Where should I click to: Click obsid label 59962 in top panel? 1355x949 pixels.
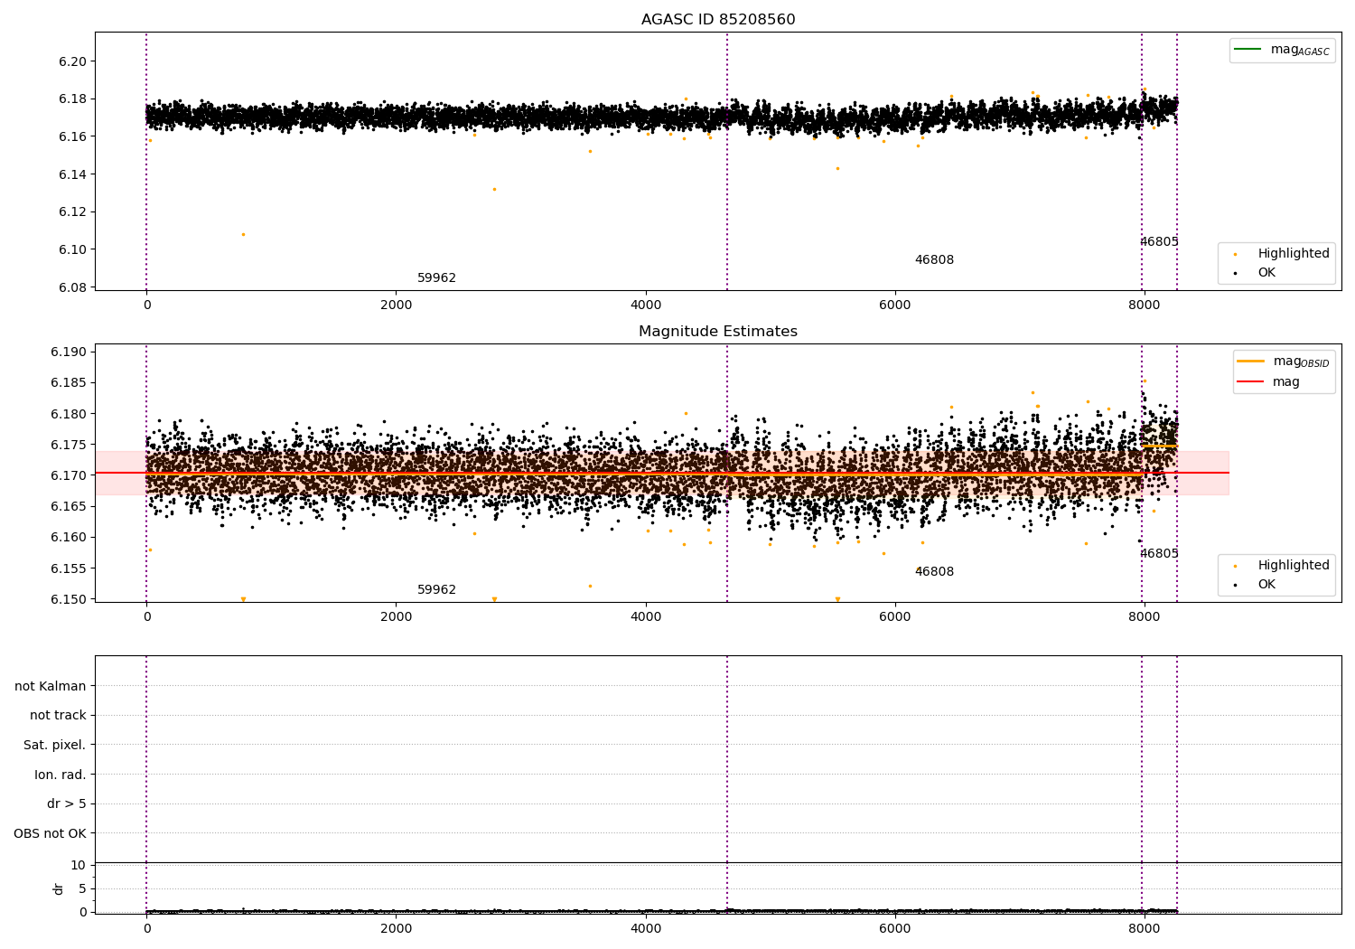436,278
